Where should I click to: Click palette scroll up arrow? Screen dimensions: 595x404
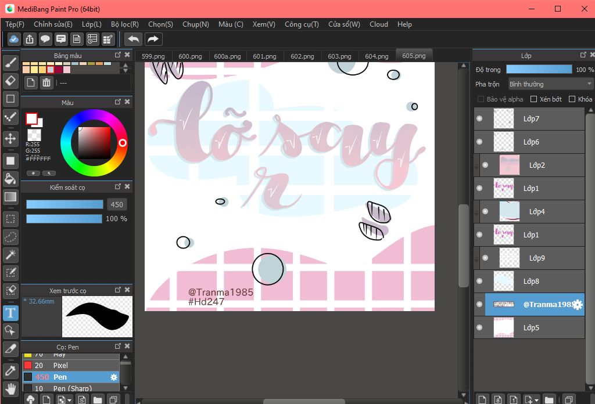coord(126,65)
